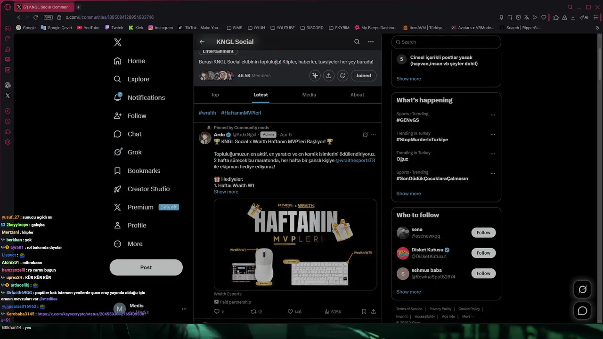Show more community rules
The height and width of the screenshot is (339, 603).
(x=408, y=79)
